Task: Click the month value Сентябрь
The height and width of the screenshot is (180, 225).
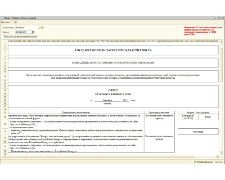Action: pyautogui.click(x=107, y=100)
